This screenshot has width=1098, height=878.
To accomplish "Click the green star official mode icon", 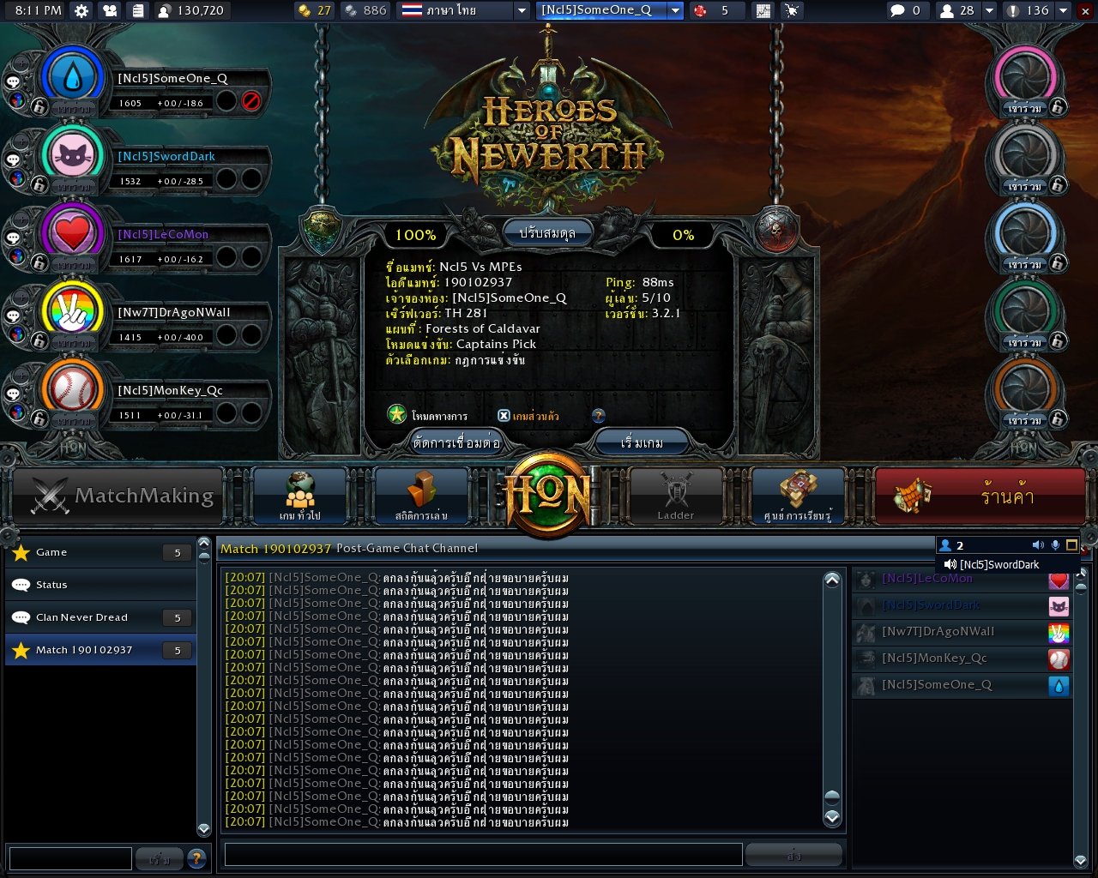I will [396, 415].
